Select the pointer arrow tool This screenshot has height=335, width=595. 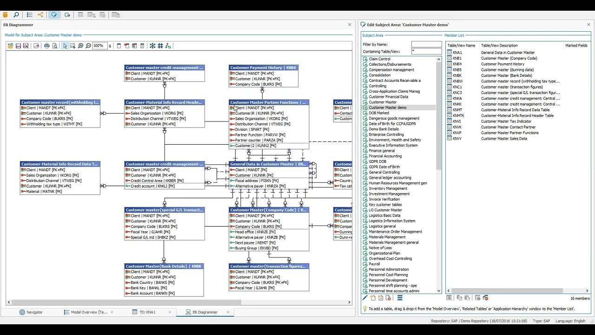click(x=65, y=46)
